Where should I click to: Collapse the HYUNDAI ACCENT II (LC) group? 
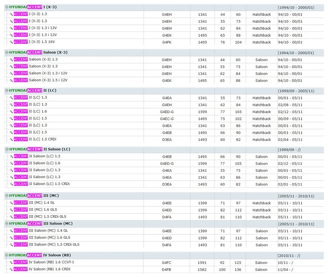(x=7, y=91)
